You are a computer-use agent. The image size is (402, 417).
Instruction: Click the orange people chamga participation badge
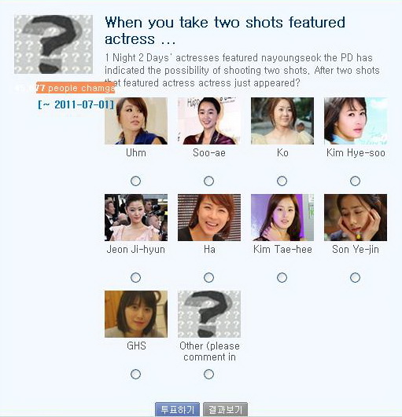point(76,88)
